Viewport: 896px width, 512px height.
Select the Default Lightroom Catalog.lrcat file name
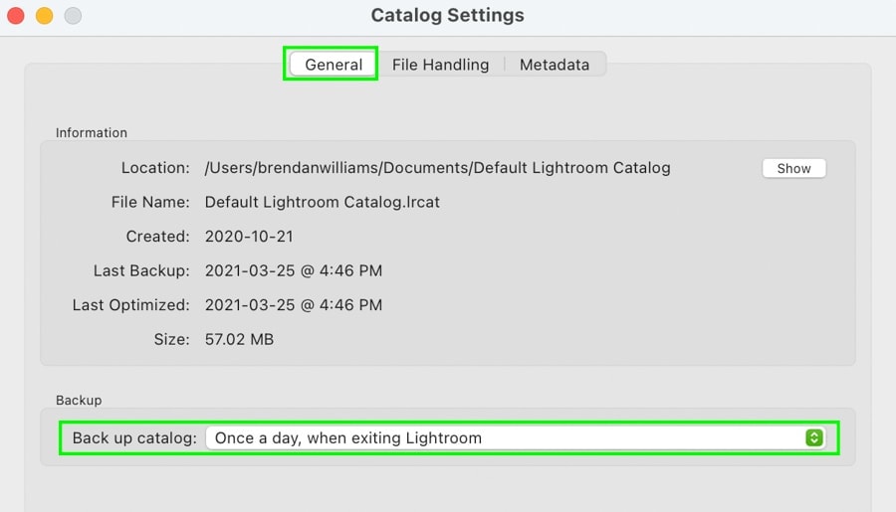pyautogui.click(x=323, y=202)
